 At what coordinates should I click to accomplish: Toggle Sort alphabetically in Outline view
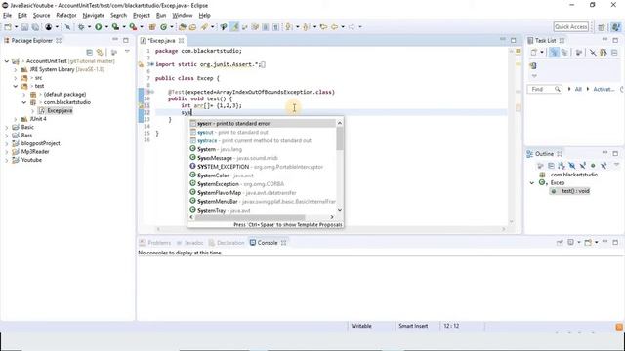point(562,165)
